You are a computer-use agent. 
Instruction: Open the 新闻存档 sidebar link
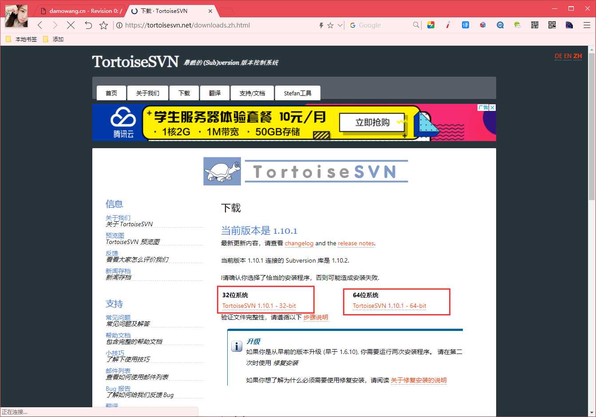coord(118,271)
